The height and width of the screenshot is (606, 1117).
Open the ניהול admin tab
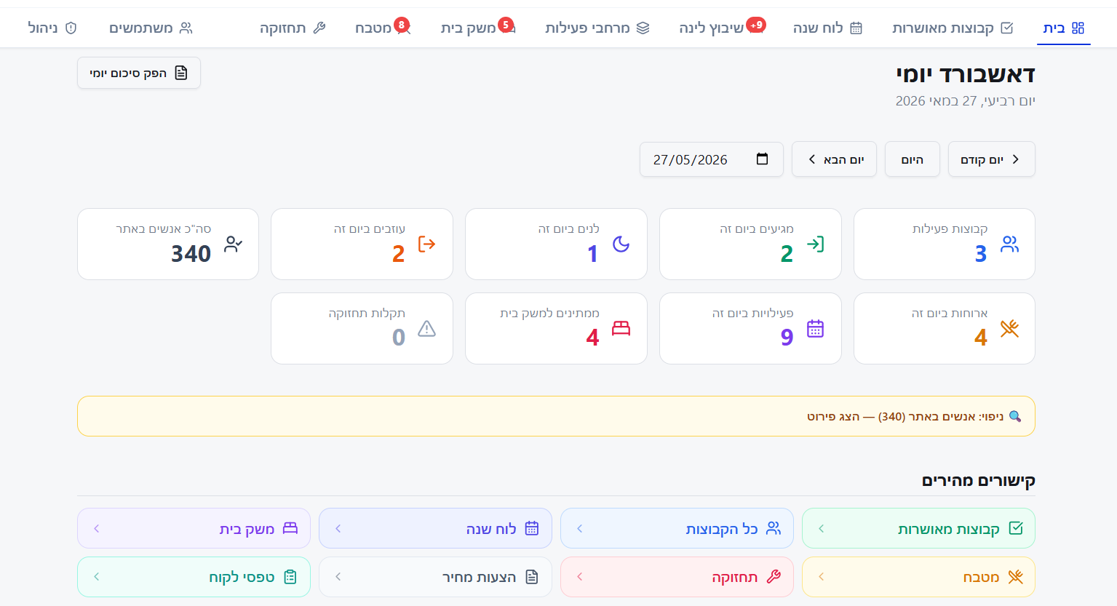52,28
